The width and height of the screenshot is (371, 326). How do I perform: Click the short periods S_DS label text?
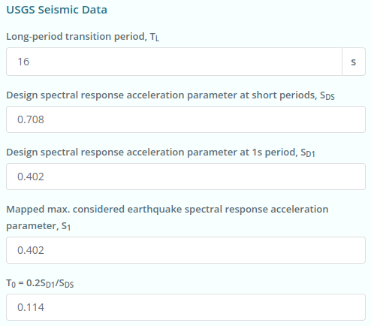(x=170, y=95)
